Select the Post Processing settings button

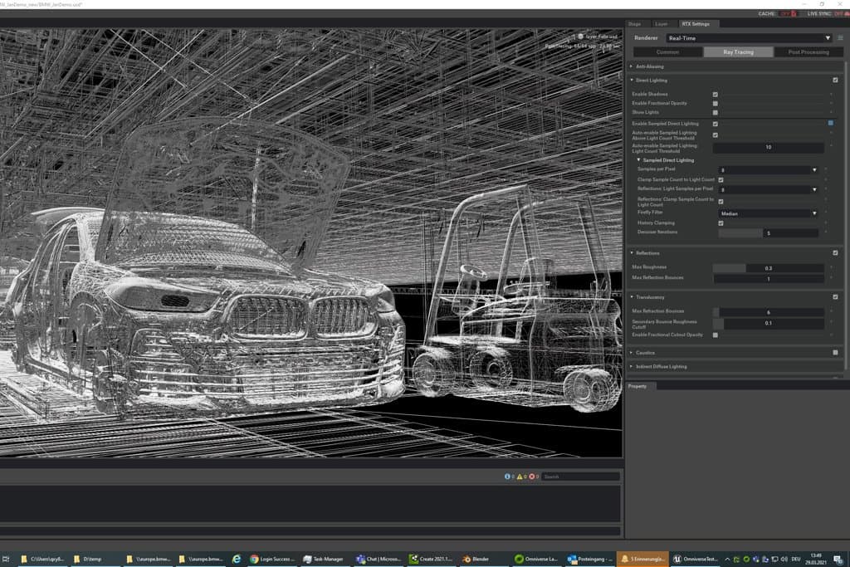pyautogui.click(x=808, y=52)
